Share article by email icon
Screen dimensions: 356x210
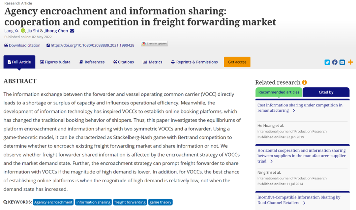[x=342, y=62]
